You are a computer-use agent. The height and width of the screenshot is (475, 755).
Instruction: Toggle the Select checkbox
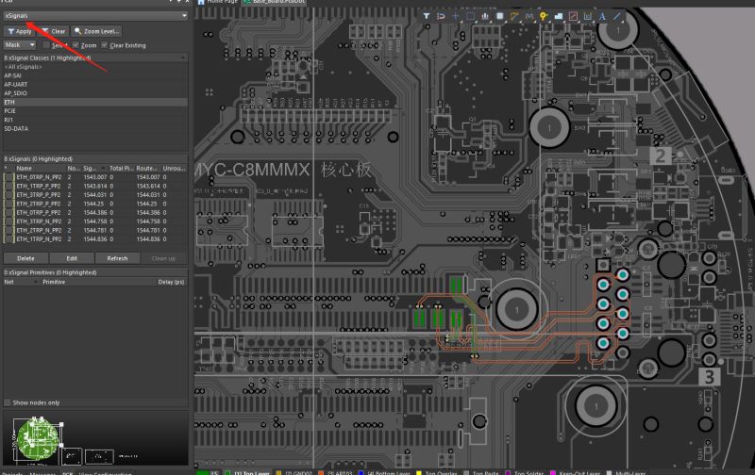pos(46,45)
